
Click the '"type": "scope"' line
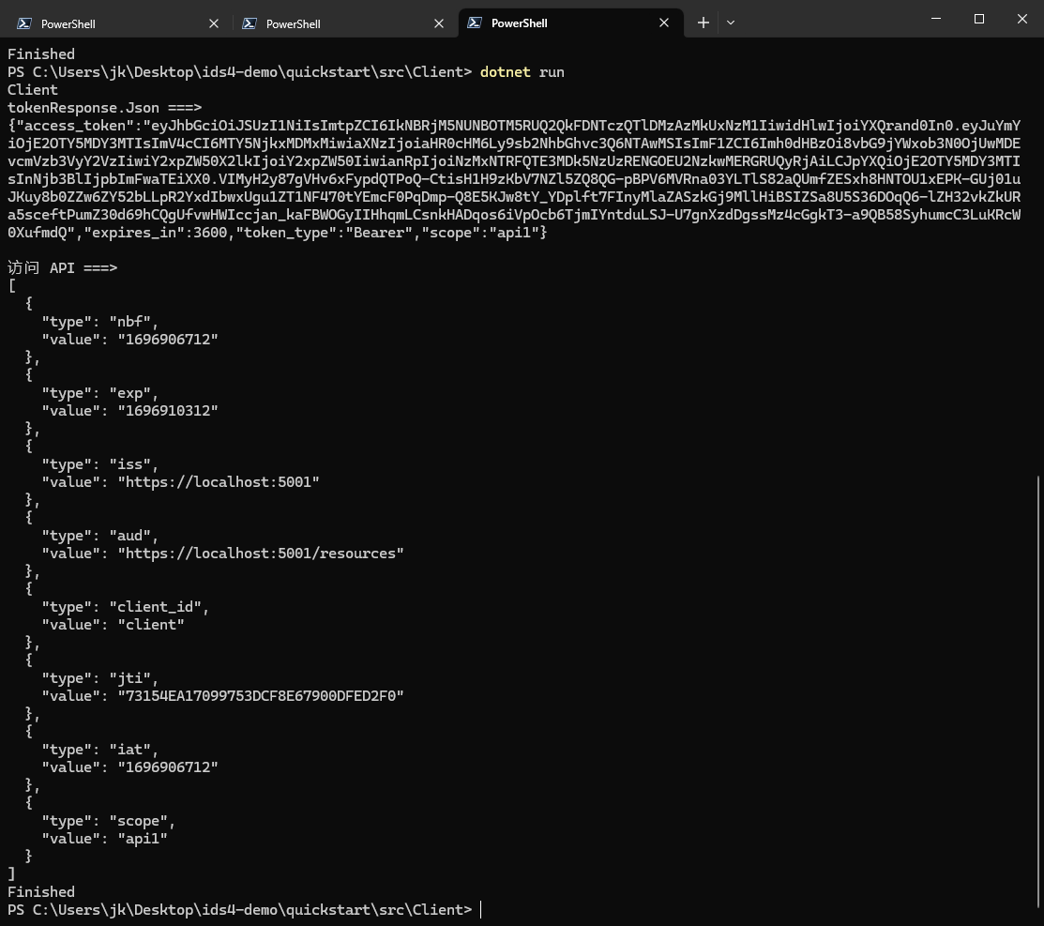tap(109, 821)
